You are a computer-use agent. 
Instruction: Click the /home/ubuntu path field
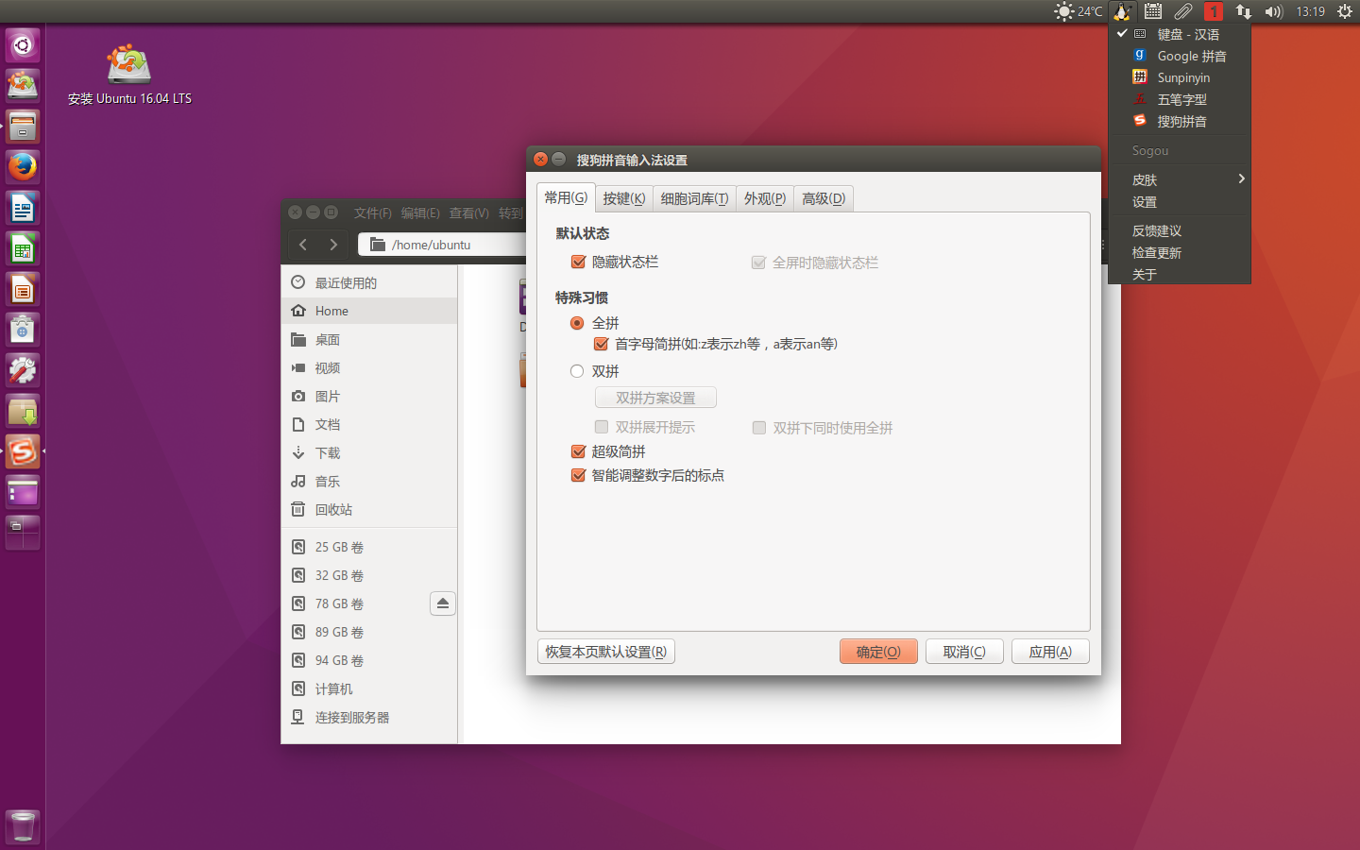444,245
